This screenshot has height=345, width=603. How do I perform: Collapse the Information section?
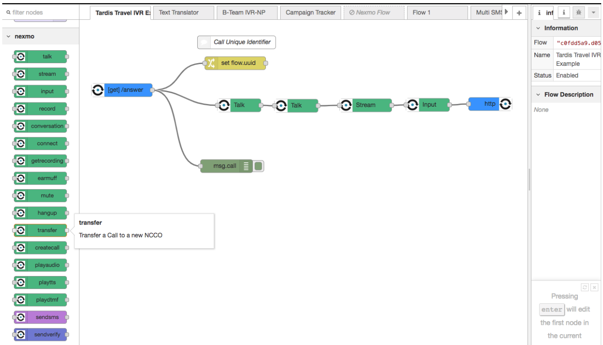click(x=538, y=28)
